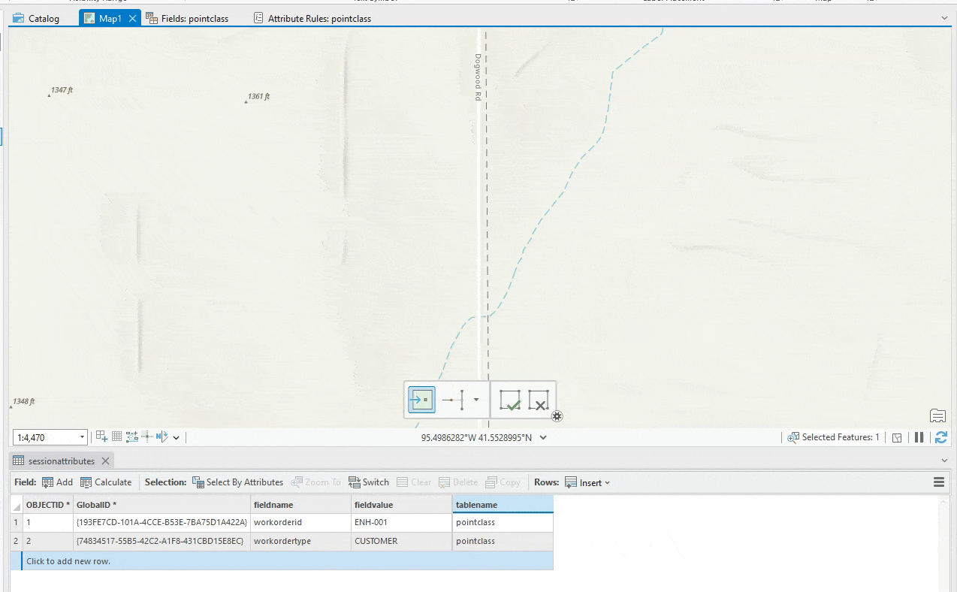Open the map scale dropdown
Viewport: 957px width, 592px height.
click(x=83, y=437)
